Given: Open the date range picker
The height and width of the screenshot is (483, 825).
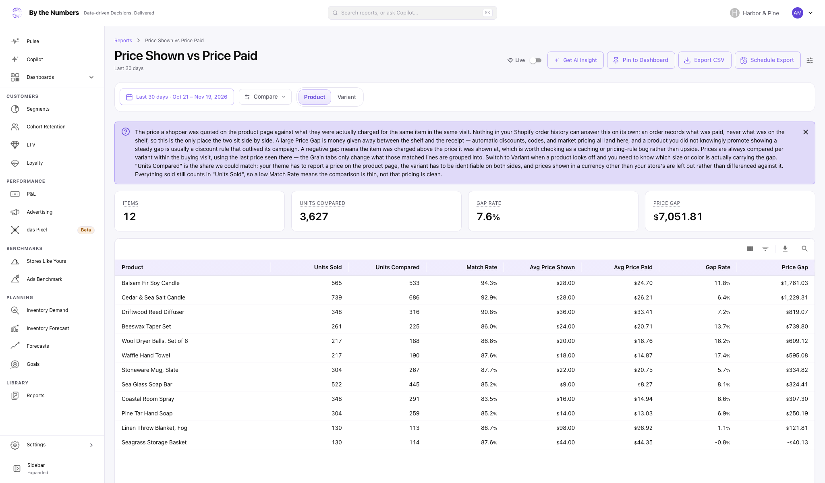Looking at the screenshot, I should point(177,97).
